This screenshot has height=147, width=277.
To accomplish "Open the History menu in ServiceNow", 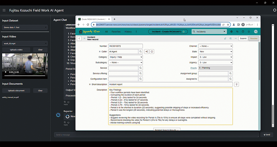I will [x=128, y=32].
